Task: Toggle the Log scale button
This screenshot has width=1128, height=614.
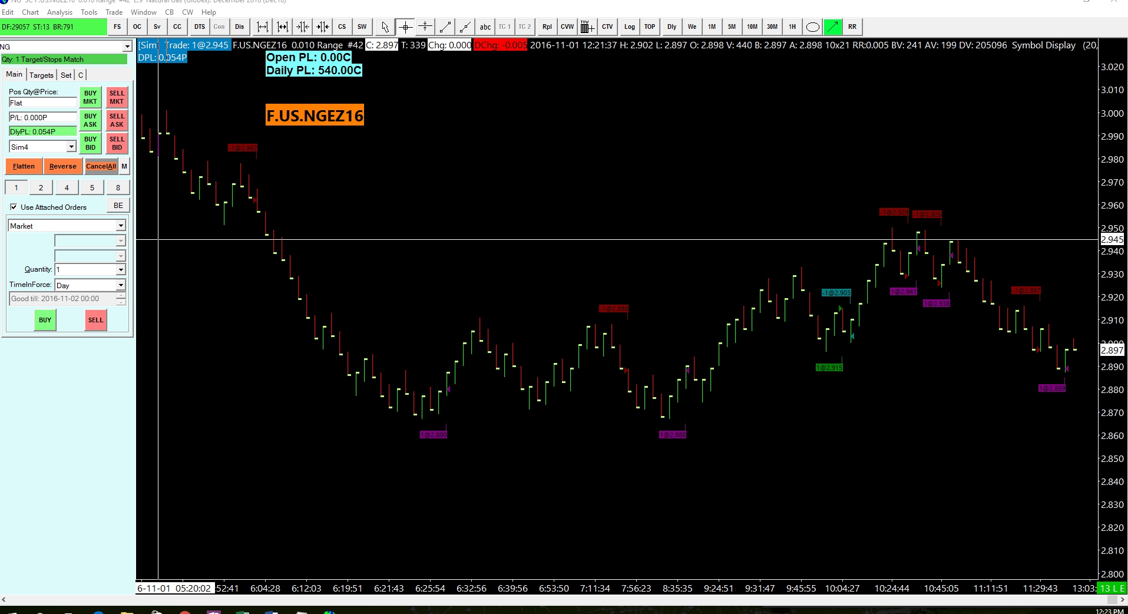Action: pyautogui.click(x=630, y=27)
